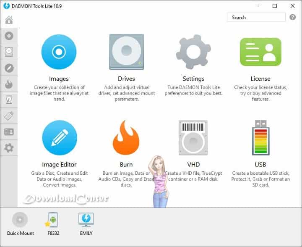
Task: Minimize the DAEMON Tools window
Action: pos(257,6)
